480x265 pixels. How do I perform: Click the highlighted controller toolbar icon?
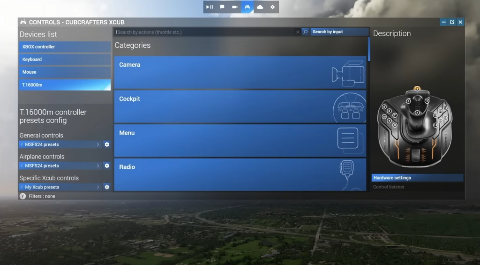[x=247, y=7]
